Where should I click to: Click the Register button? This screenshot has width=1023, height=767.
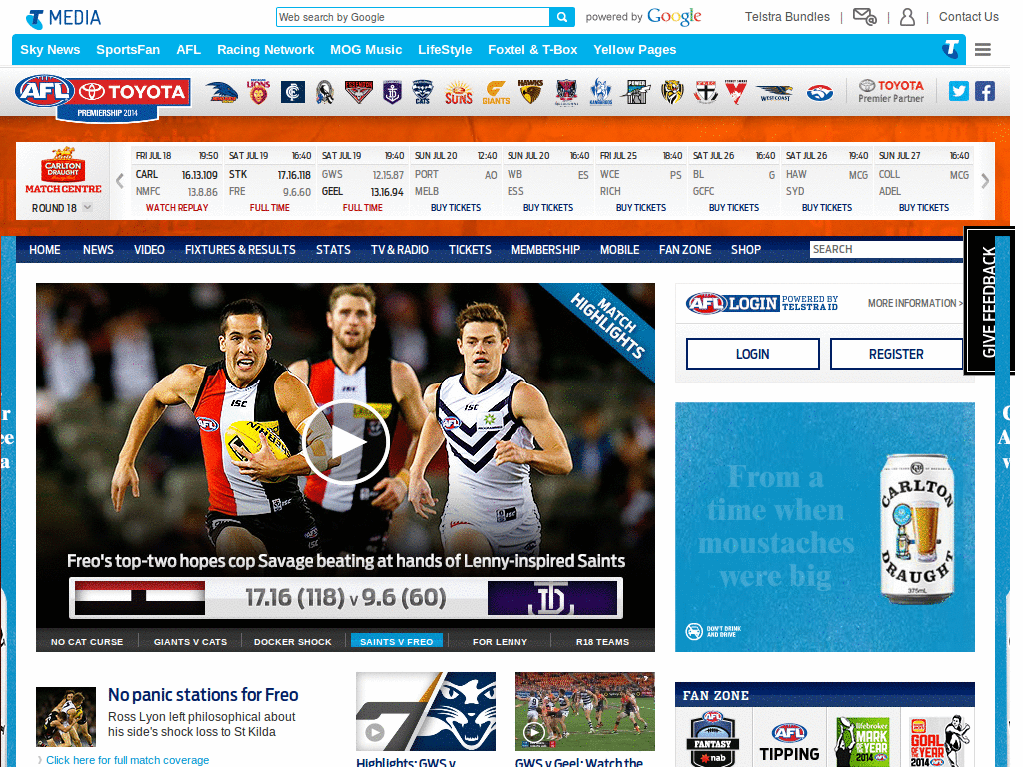[896, 354]
